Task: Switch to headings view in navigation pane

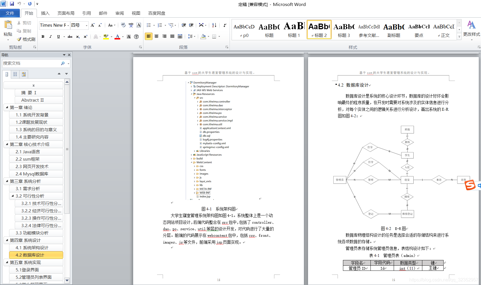Action: click(7, 74)
